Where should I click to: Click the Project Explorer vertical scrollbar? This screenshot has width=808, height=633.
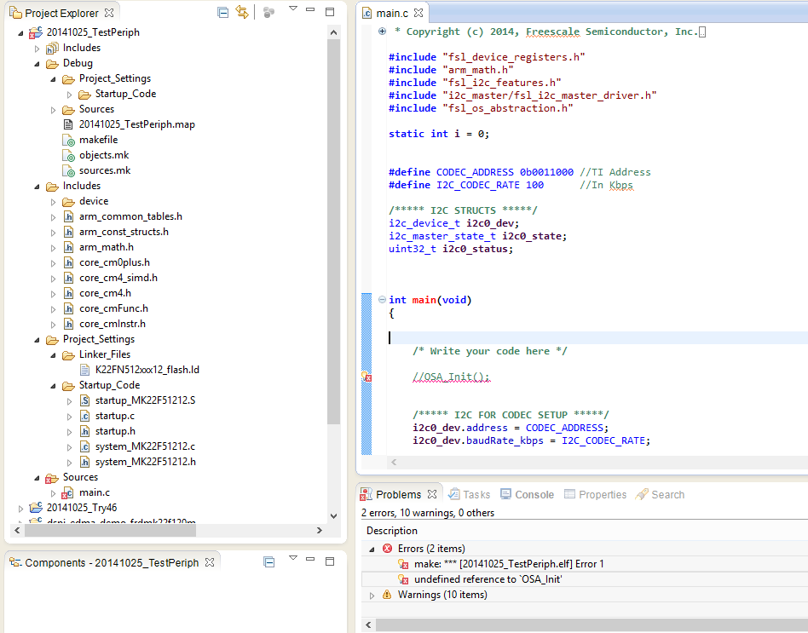[333, 232]
